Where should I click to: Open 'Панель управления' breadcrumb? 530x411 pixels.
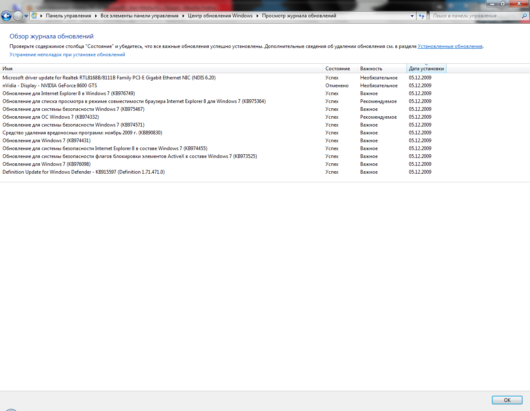click(68, 16)
